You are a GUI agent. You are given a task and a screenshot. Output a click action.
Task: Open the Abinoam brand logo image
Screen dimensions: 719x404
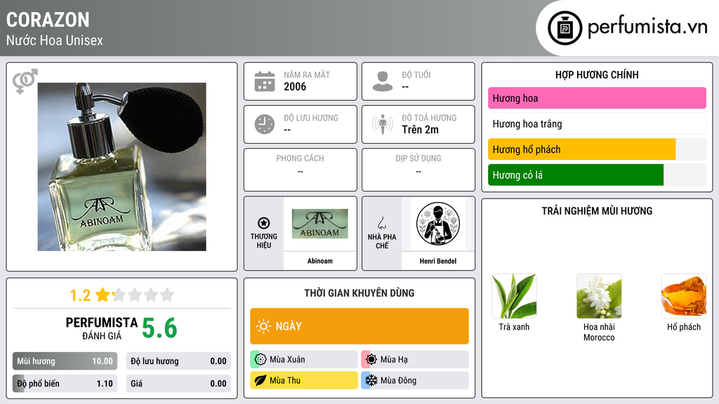[x=320, y=224]
